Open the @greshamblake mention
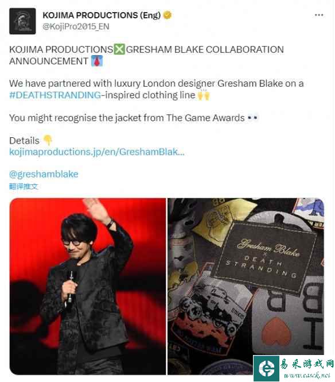This screenshot has width=335, height=382. (44, 174)
